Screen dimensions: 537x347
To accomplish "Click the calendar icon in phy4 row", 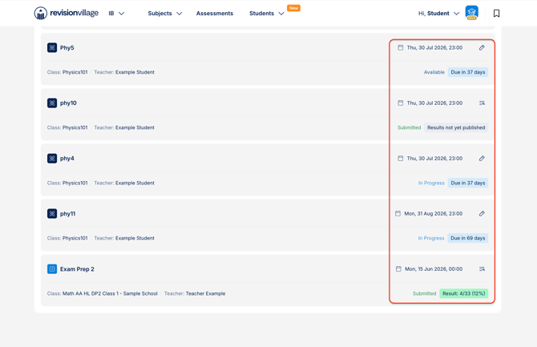I will (401, 159).
